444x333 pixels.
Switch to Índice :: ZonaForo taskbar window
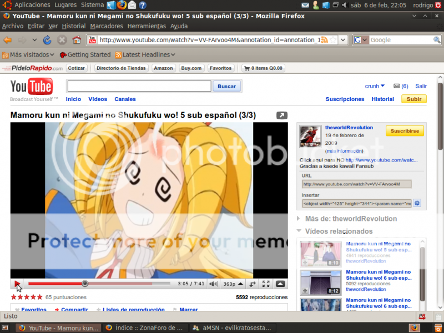[145, 328]
